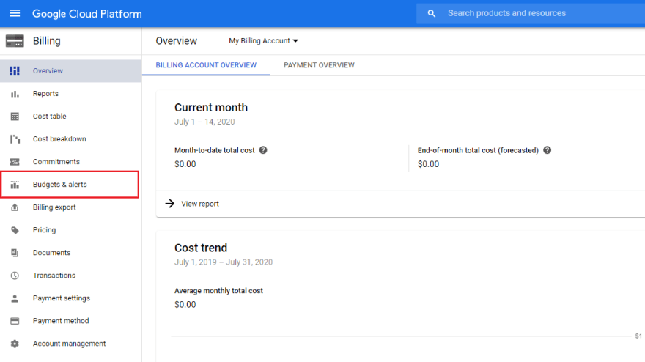Viewport: 645px width, 362px height.
Task: Open Transactions from the sidebar
Action: coord(71,276)
